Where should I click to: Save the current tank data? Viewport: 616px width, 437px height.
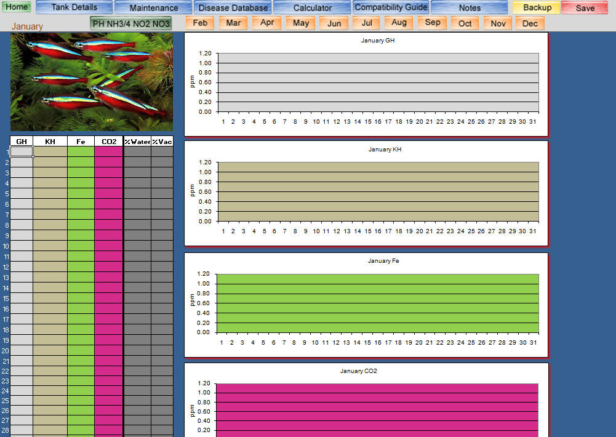click(x=583, y=7)
